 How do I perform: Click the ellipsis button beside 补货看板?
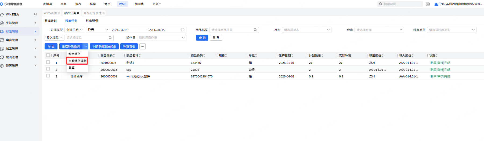pos(142,46)
